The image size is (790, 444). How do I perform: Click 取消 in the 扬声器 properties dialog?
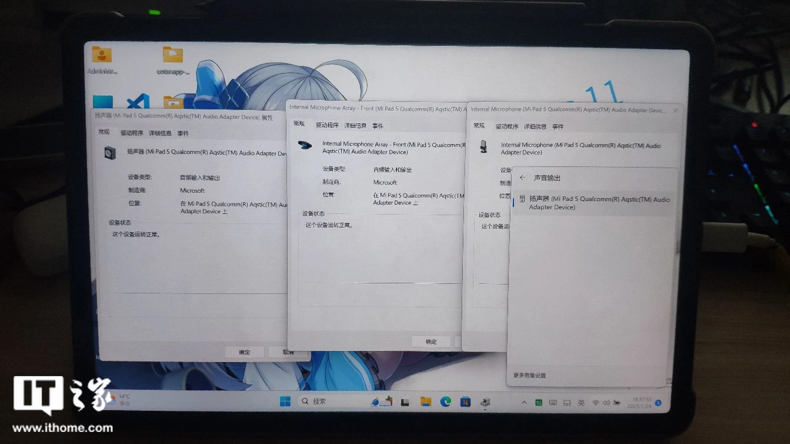point(288,352)
